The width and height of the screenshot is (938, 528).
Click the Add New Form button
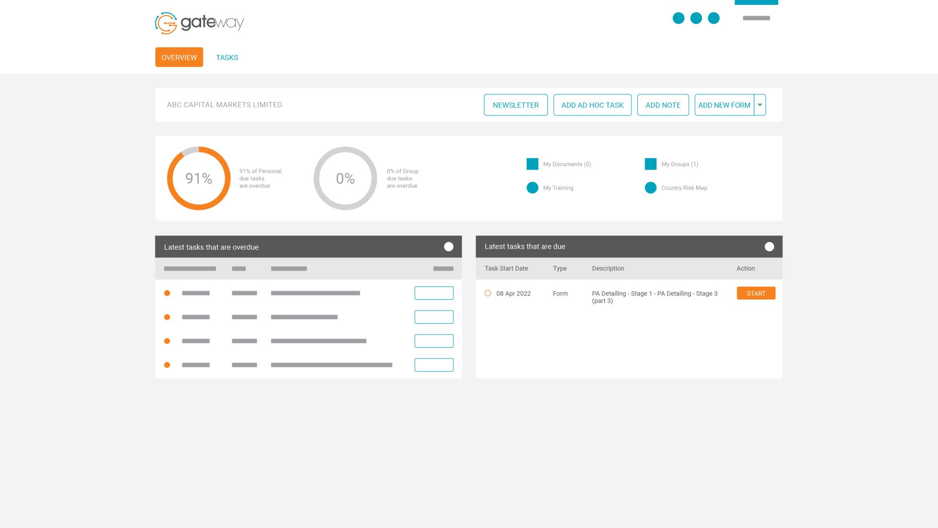[724, 105]
